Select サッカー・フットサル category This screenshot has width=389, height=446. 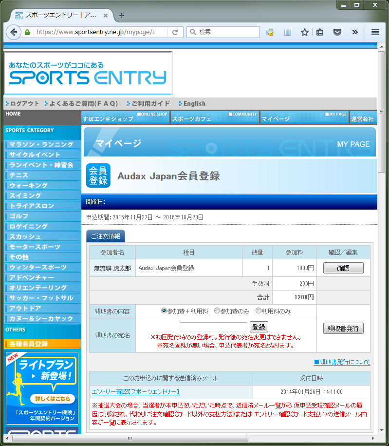pyautogui.click(x=43, y=298)
